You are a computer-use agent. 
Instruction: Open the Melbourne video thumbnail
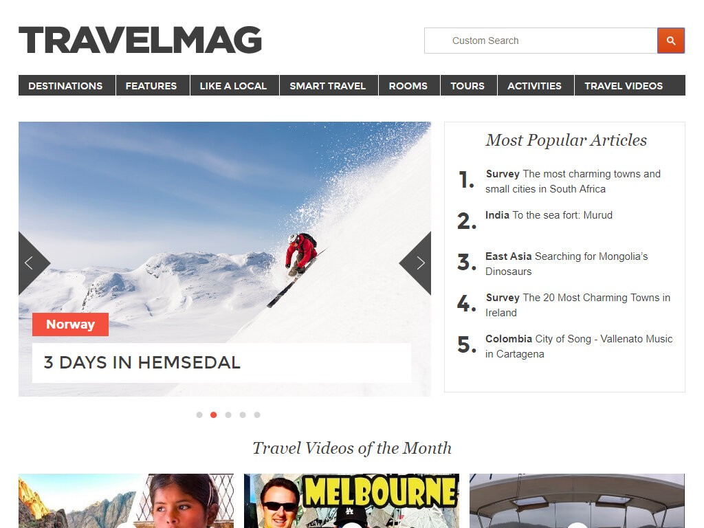coord(351,500)
